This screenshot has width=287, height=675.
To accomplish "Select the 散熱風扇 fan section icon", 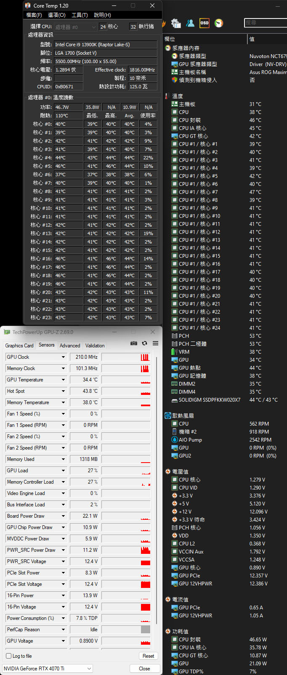I will (x=167, y=416).
